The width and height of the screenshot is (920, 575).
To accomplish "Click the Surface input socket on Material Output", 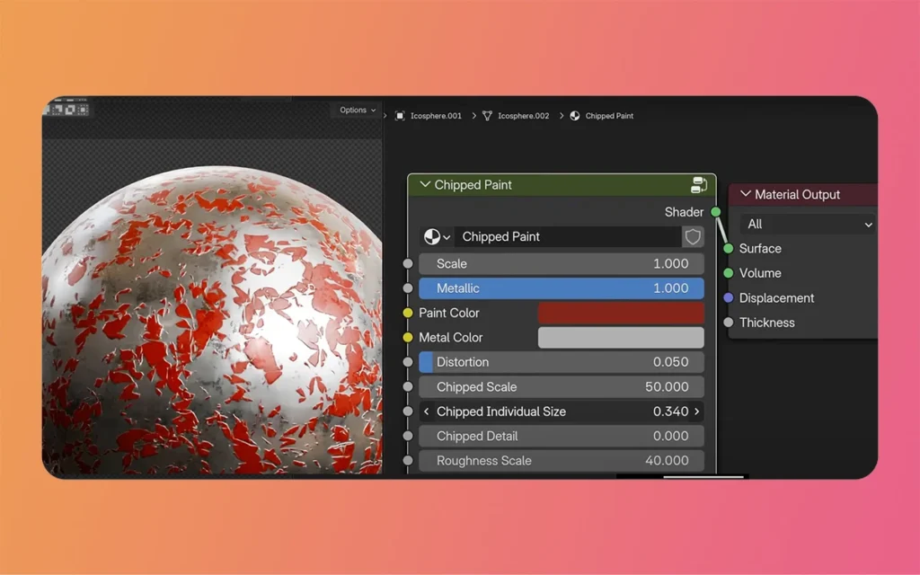I will (728, 248).
